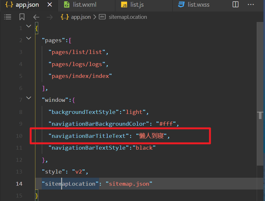The width and height of the screenshot is (265, 201).
Task: Click app.json in the breadcrumb
Action: click(81, 17)
